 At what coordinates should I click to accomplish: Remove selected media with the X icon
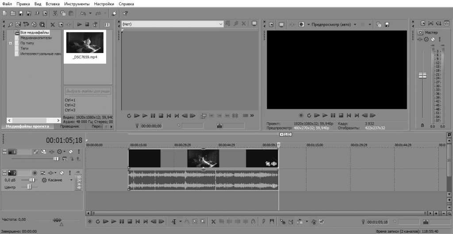pyautogui.click(x=53, y=25)
